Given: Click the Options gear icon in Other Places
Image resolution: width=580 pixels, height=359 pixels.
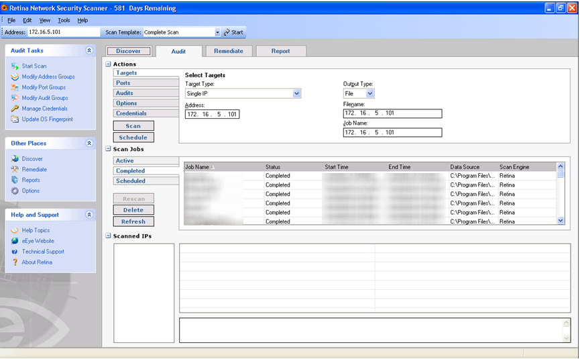Looking at the screenshot, I should (x=15, y=191).
